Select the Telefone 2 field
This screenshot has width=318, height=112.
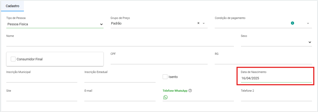tap(276, 97)
